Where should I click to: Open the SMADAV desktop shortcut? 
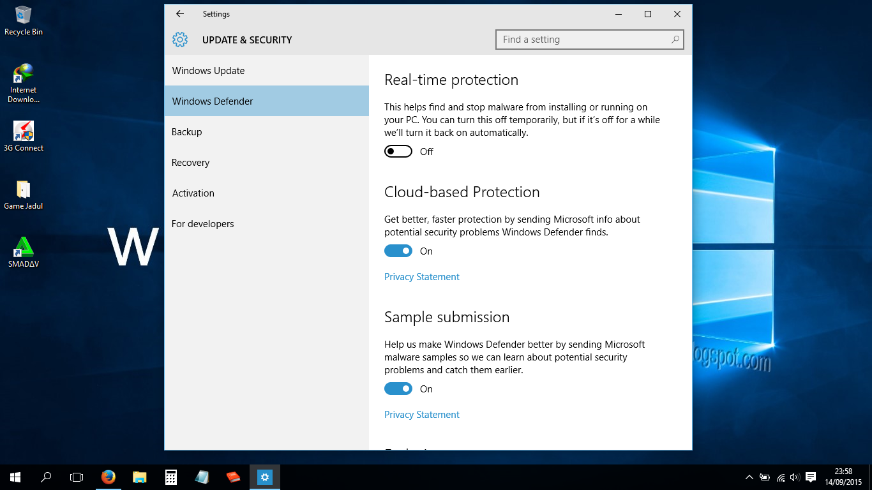click(x=24, y=251)
